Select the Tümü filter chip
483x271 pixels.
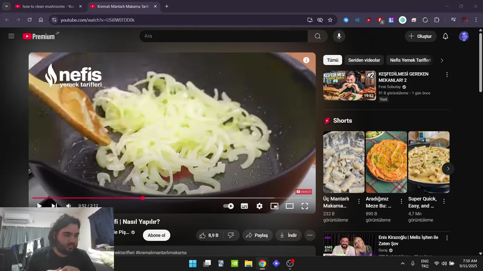tap(332, 60)
